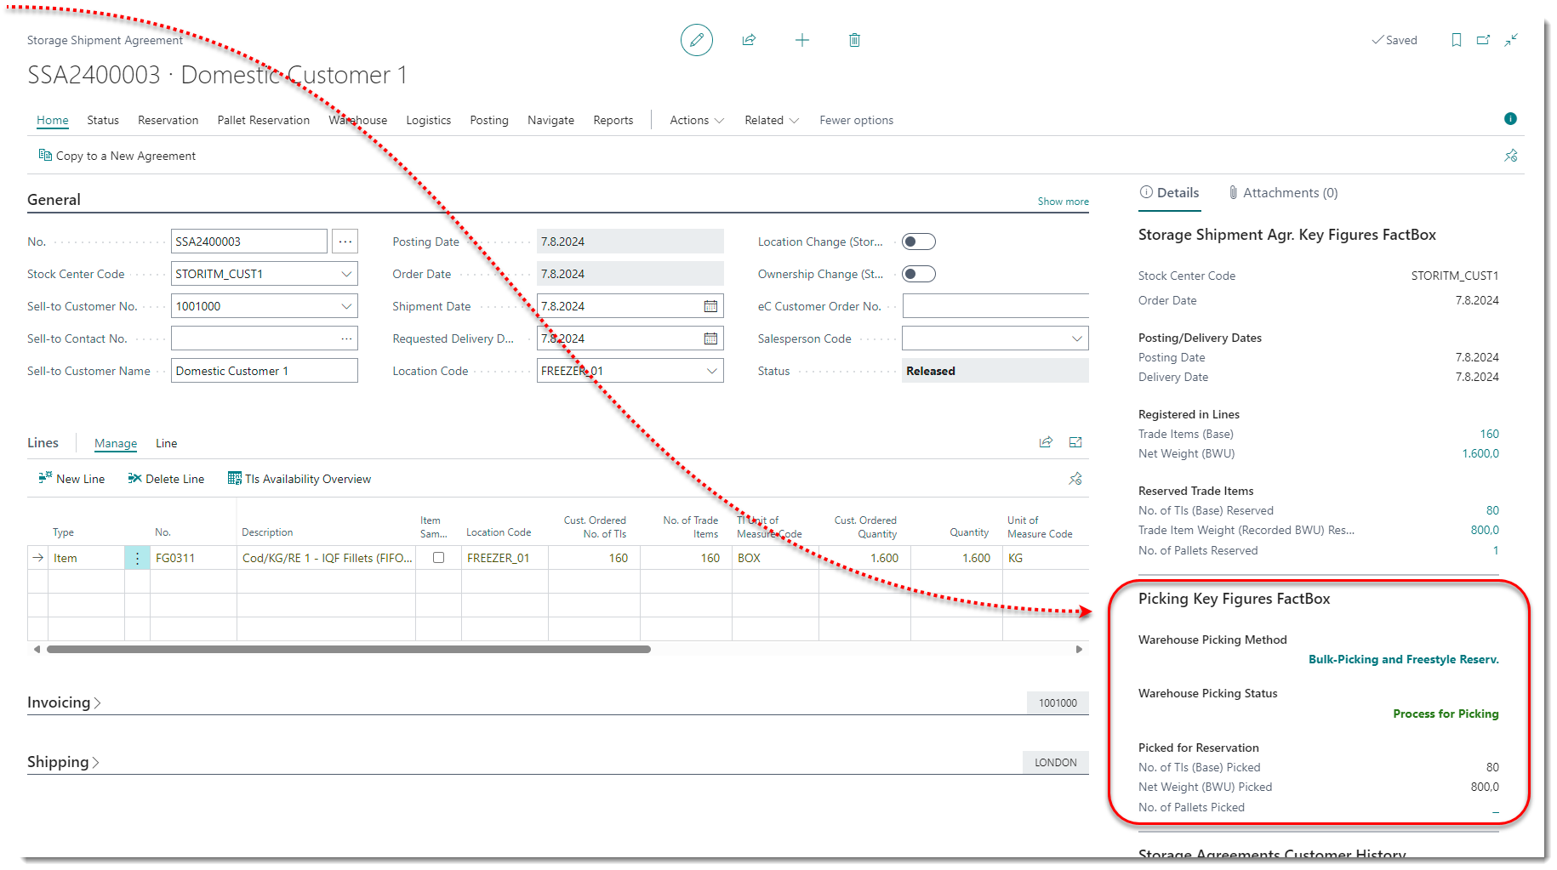This screenshot has height=870, width=1557.
Task: Expand Stock Center Code dropdown
Action: [x=346, y=274]
